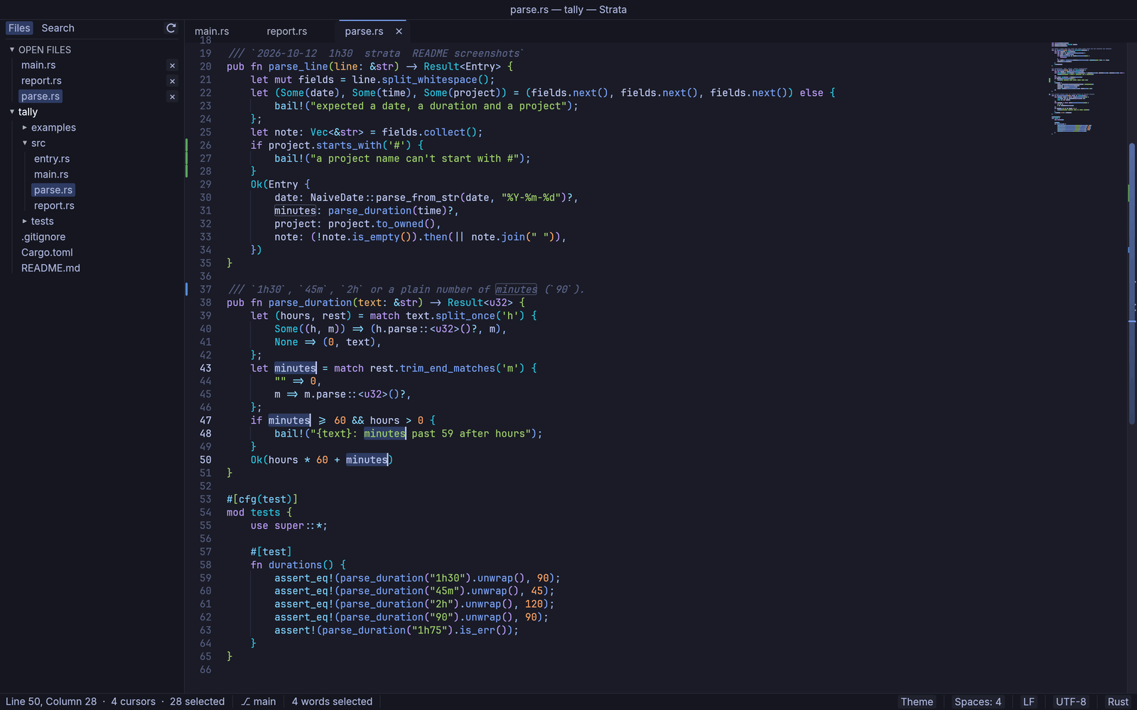Click the refresh icon in sidebar header
This screenshot has width=1137, height=710.
point(171,28)
